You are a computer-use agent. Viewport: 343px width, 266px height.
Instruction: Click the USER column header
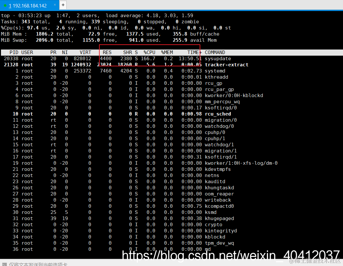[27, 52]
